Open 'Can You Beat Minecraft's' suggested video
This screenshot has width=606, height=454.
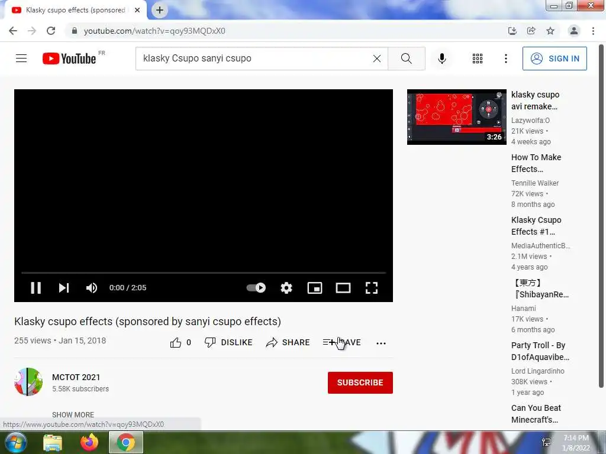pos(536,413)
